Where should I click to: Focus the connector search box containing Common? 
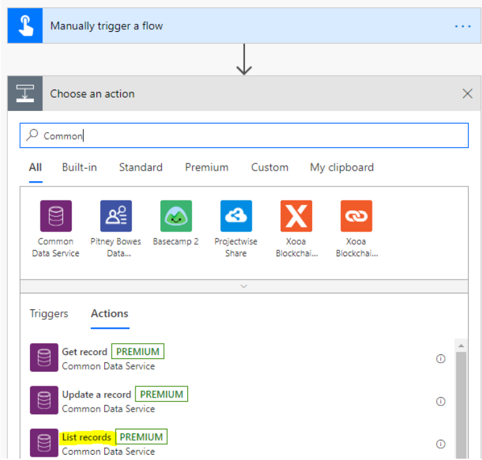[x=244, y=135]
